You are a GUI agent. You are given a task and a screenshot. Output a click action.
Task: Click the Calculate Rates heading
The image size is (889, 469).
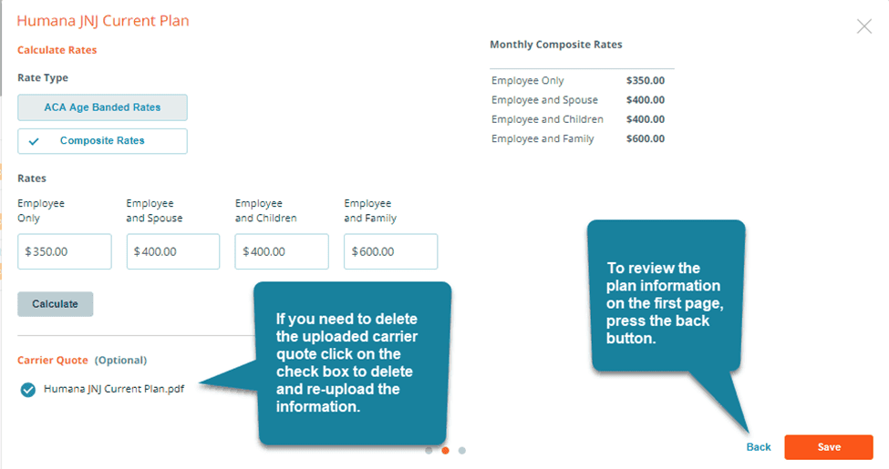click(57, 50)
